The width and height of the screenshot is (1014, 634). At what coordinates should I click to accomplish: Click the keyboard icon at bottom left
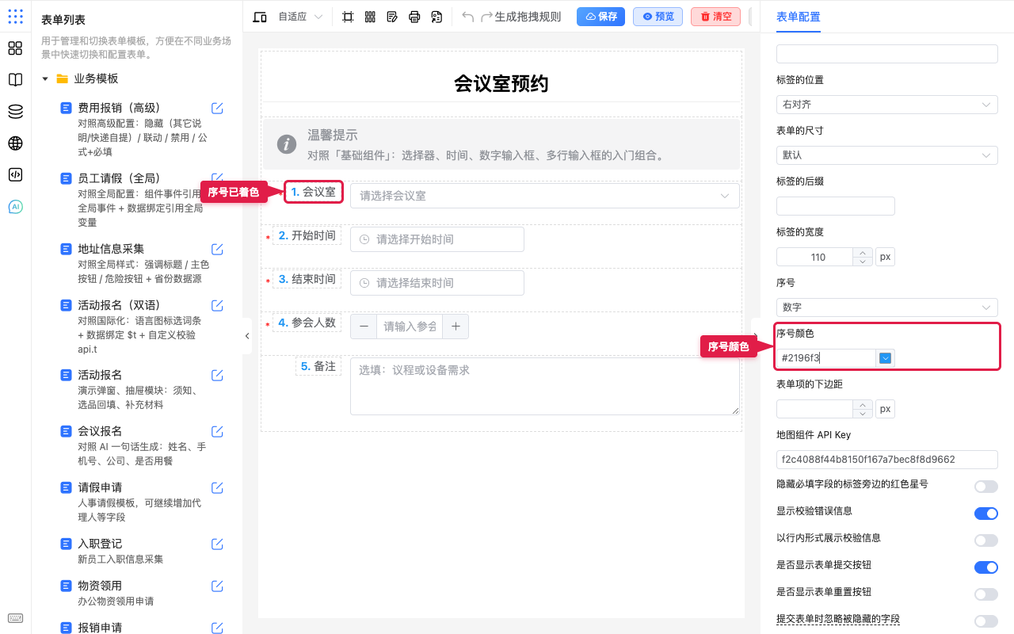pyautogui.click(x=15, y=619)
